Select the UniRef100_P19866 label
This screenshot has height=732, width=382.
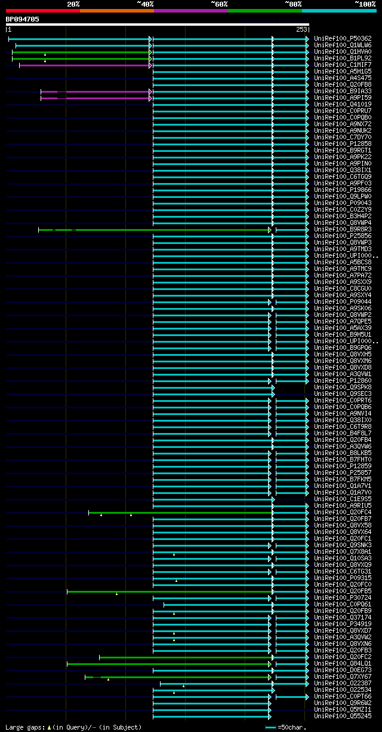pyautogui.click(x=343, y=190)
